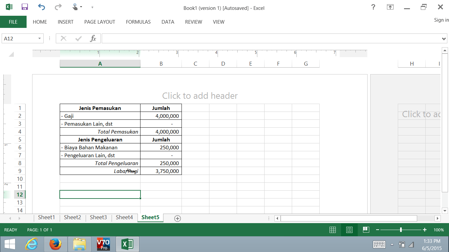This screenshot has width=449, height=252.
Task: Select '- Biaya Bahan Makanan' cell
Action: [x=100, y=147]
